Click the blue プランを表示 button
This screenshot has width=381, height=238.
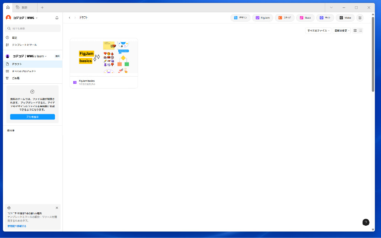click(32, 117)
